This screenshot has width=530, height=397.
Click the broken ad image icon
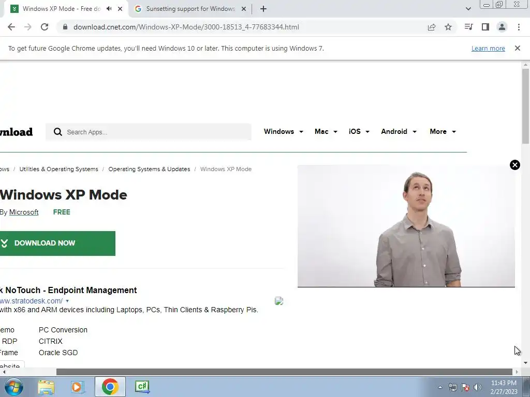pyautogui.click(x=279, y=301)
